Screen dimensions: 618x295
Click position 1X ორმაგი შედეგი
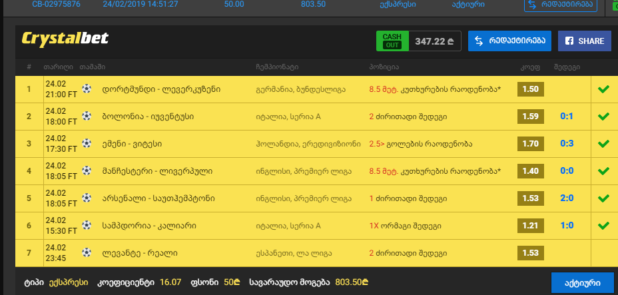coord(405,226)
